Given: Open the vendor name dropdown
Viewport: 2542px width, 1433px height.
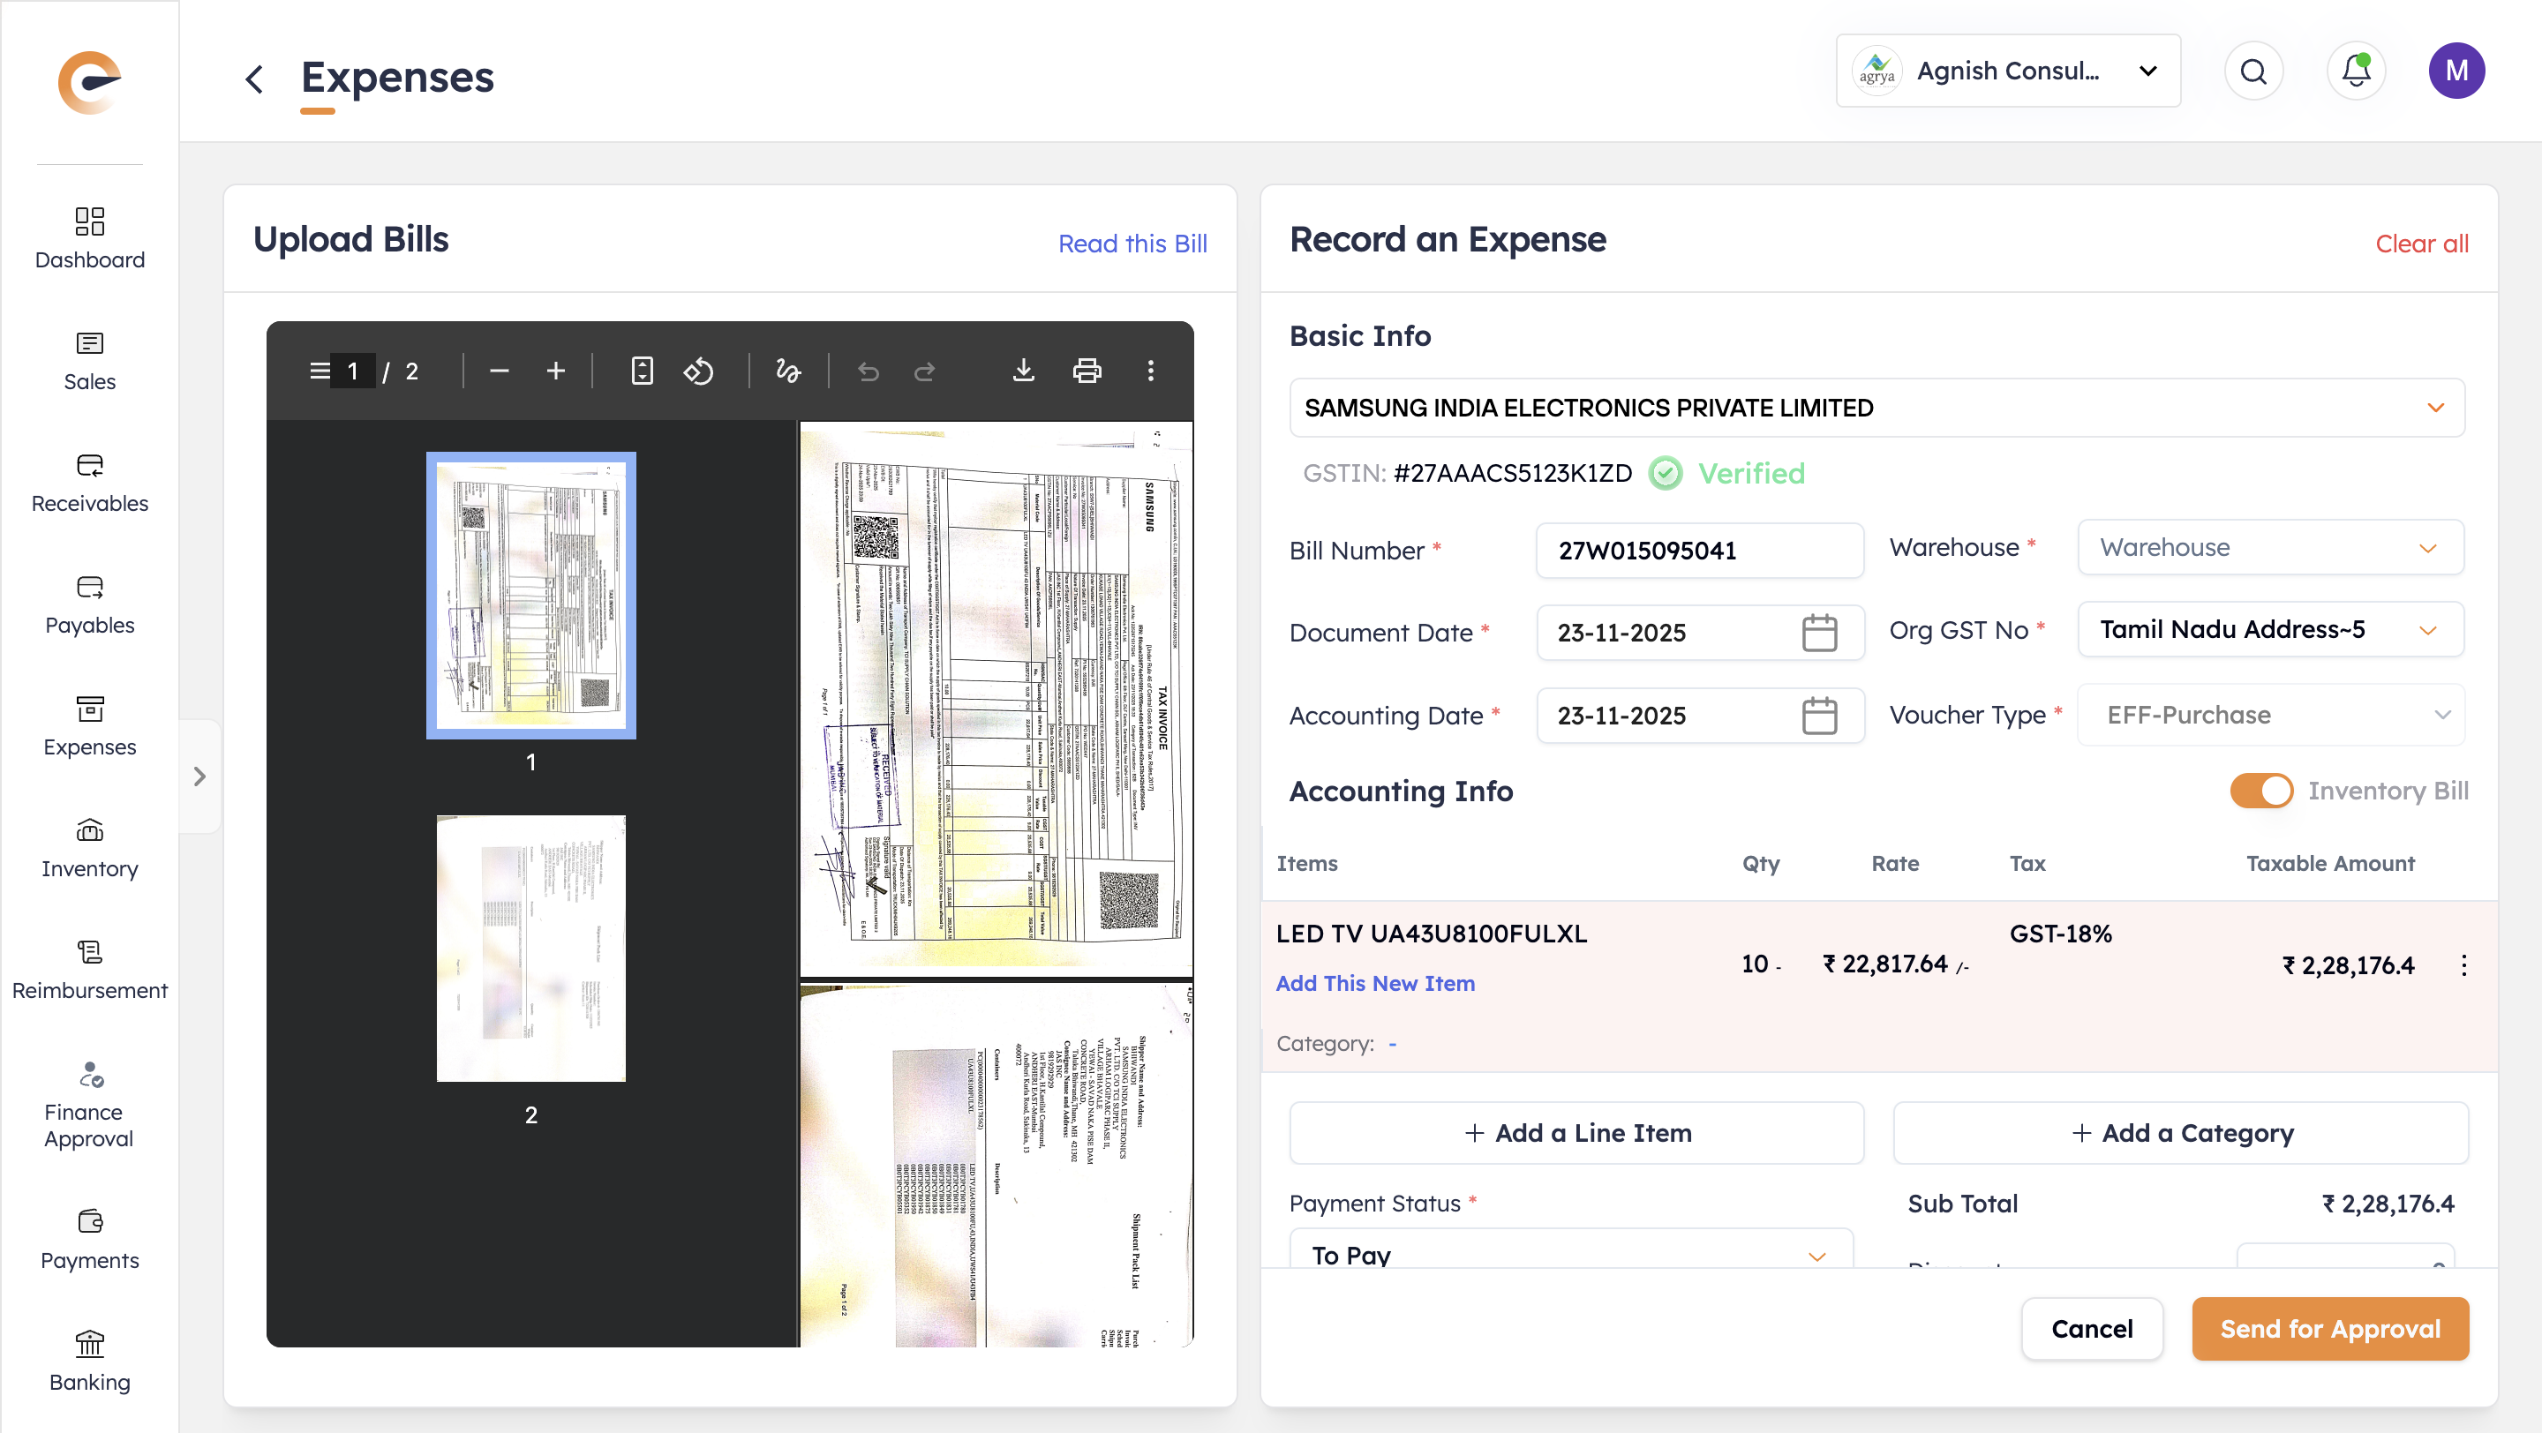Looking at the screenshot, I should point(1876,408).
